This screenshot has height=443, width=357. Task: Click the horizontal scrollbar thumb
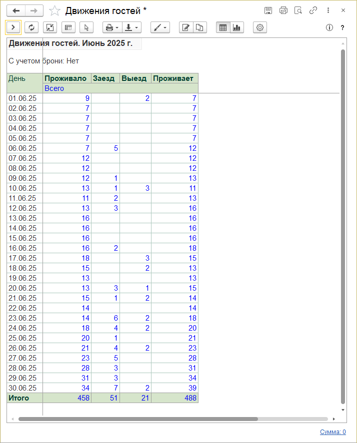[138, 419]
